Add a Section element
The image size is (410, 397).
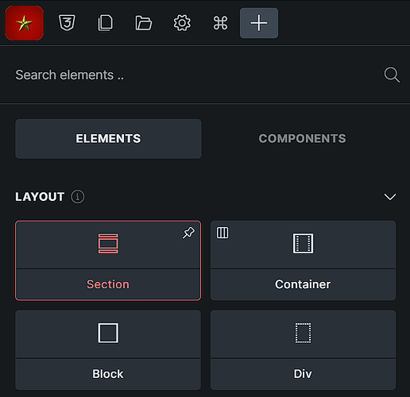point(108,260)
